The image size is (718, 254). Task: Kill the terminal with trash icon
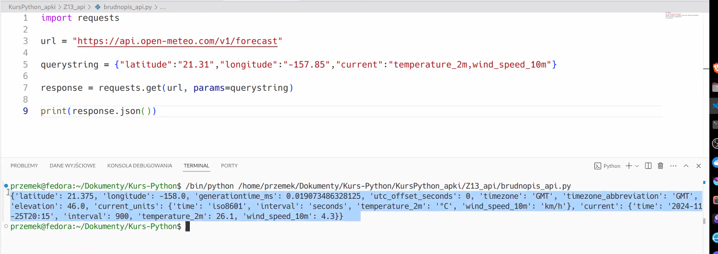click(660, 166)
